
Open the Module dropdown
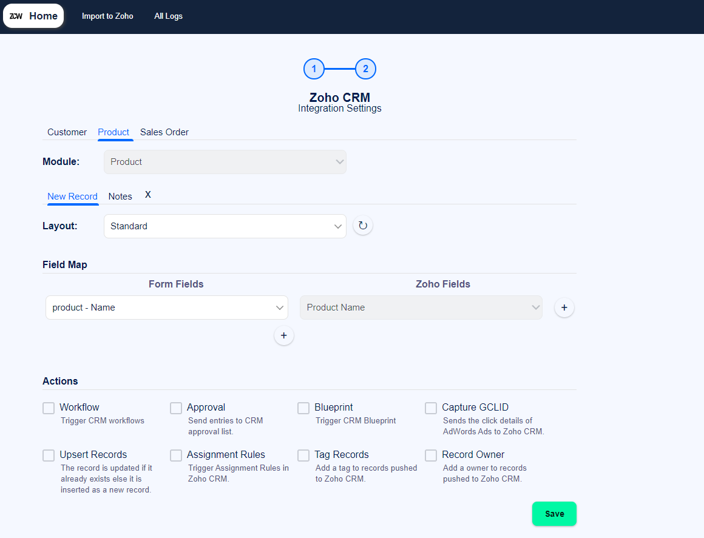tap(225, 162)
